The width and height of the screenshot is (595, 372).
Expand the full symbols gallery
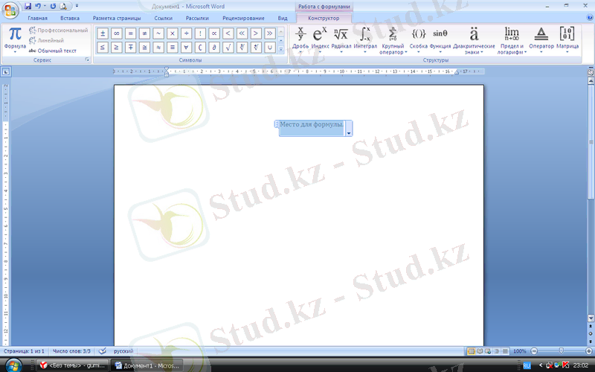[x=281, y=49]
